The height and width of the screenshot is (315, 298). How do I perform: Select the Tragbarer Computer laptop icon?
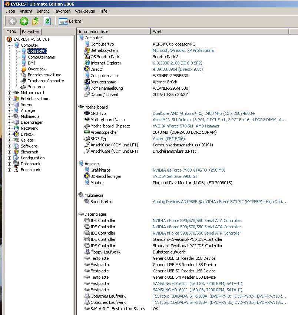(x=24, y=81)
